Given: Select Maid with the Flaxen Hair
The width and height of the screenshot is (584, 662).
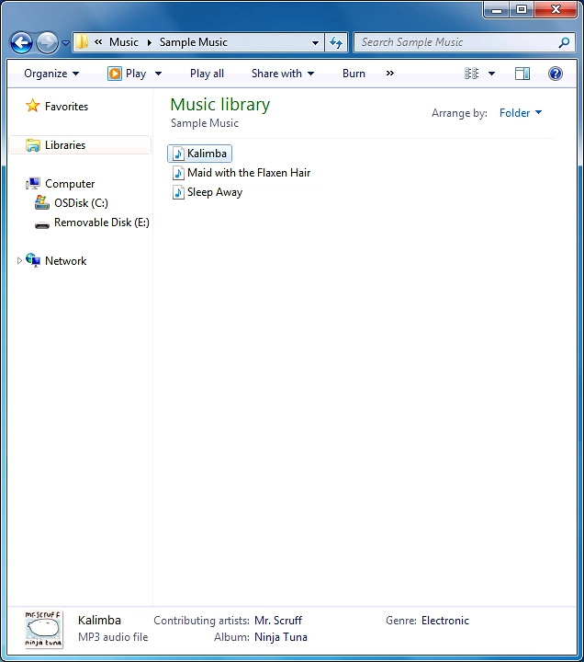Looking at the screenshot, I should tap(249, 173).
